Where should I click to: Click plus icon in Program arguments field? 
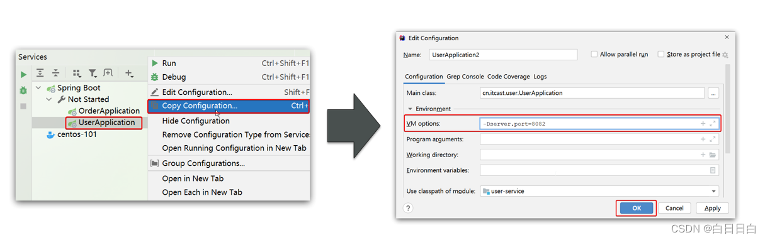coord(703,139)
